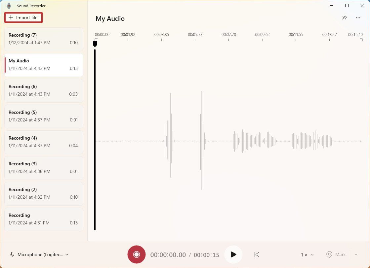Screen dimensions: 370x268
Task: Click the Sound Recorder app icon
Action: (x=8, y=5)
